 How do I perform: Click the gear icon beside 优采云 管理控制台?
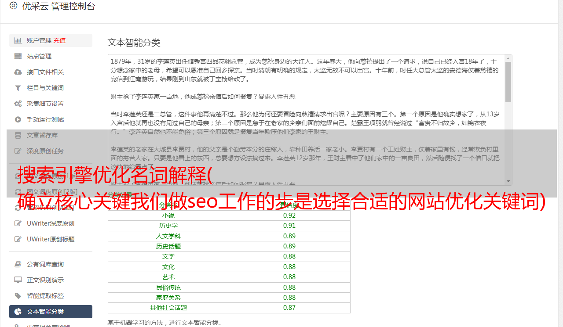(x=13, y=6)
